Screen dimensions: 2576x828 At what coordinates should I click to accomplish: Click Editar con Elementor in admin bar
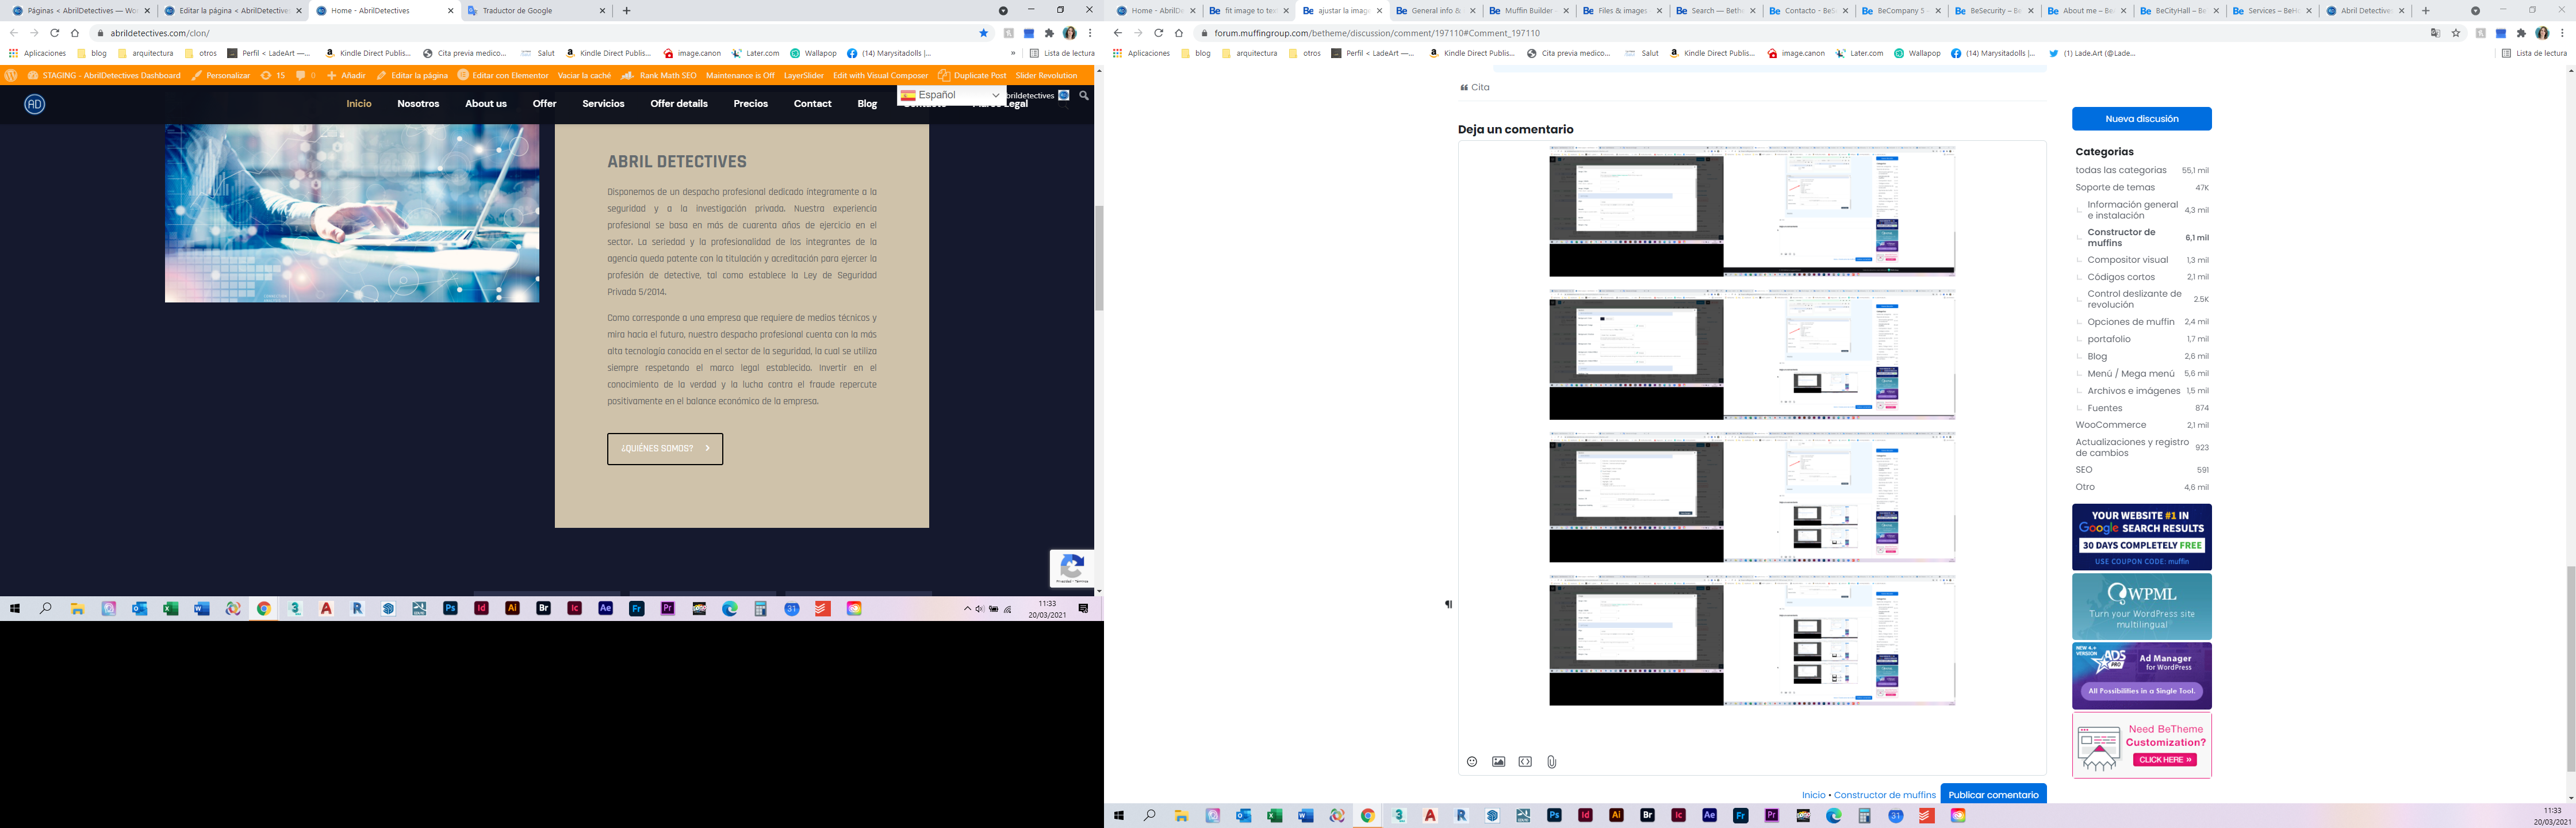pos(503,75)
